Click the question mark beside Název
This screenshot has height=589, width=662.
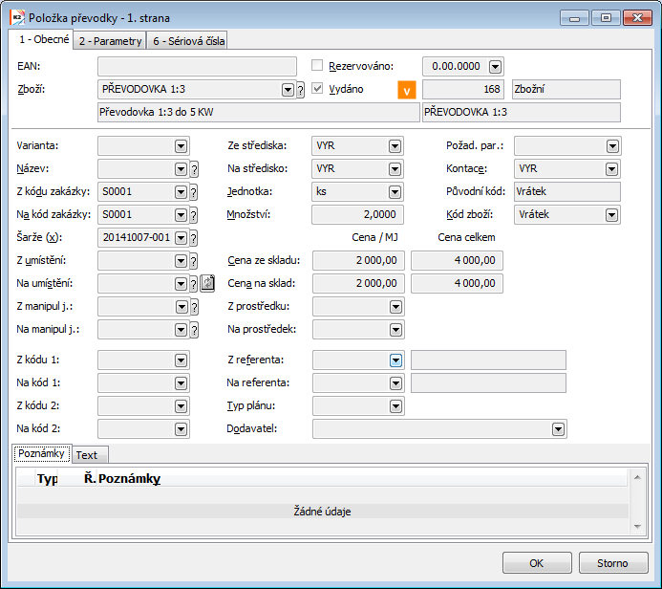point(194,169)
